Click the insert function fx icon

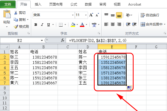(x=63, y=41)
